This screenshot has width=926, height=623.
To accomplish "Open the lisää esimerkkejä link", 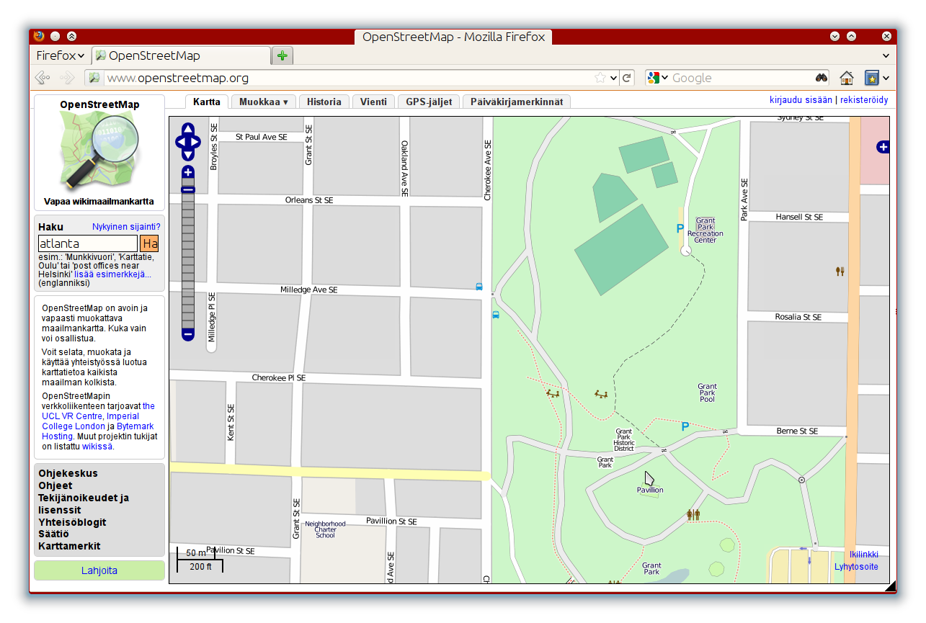I will tap(112, 274).
